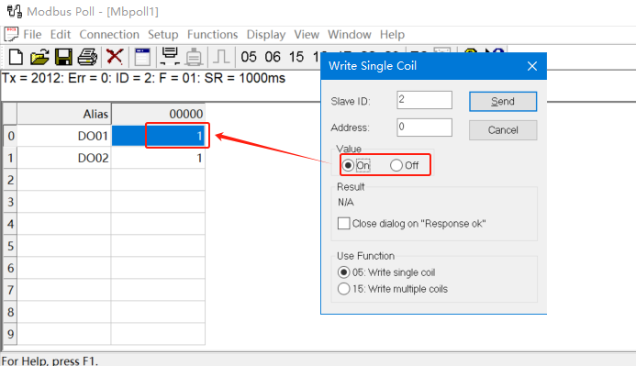Image resolution: width=636 pixels, height=366 pixels.
Task: Open the Functions menu
Action: click(212, 35)
